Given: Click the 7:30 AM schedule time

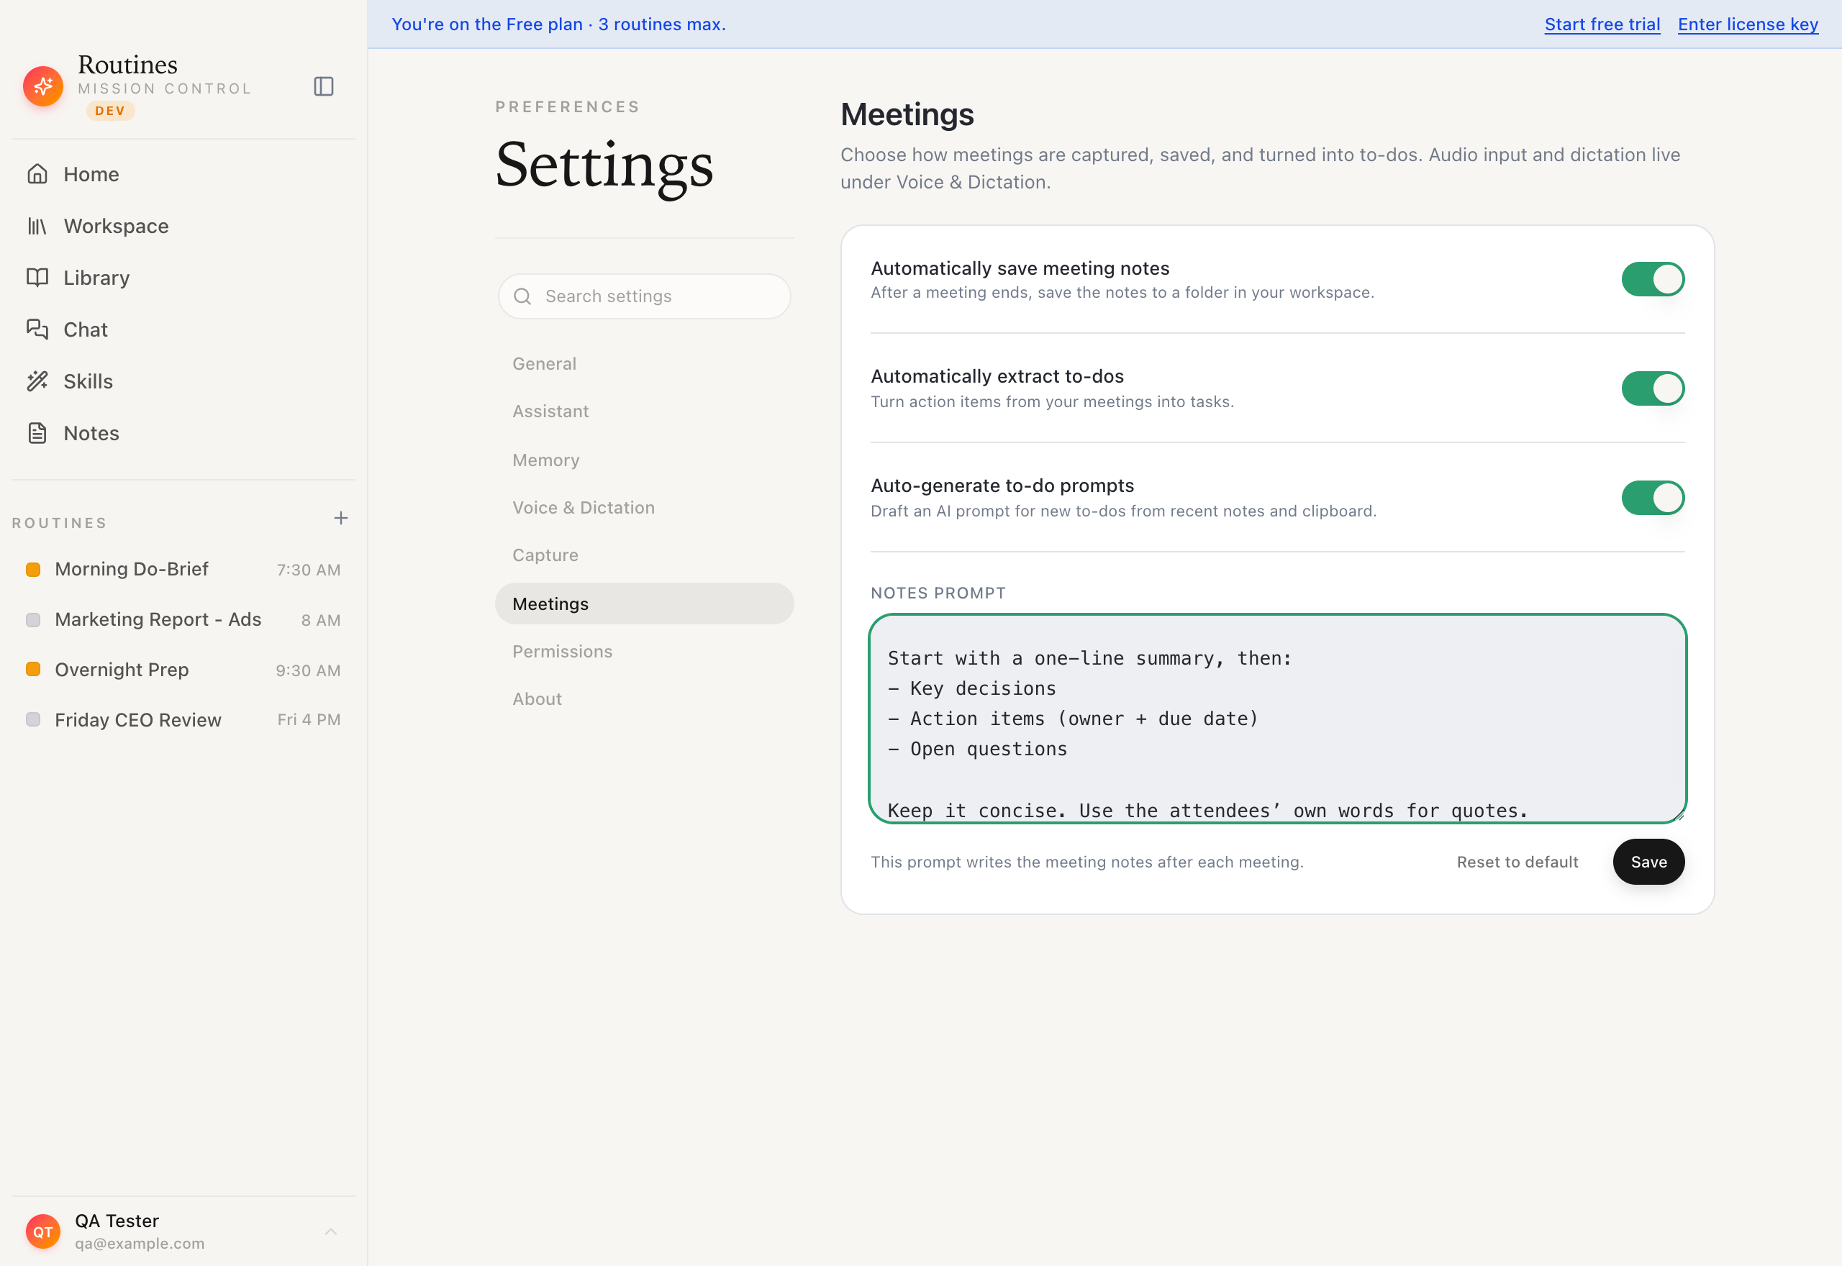Looking at the screenshot, I should coord(308,570).
